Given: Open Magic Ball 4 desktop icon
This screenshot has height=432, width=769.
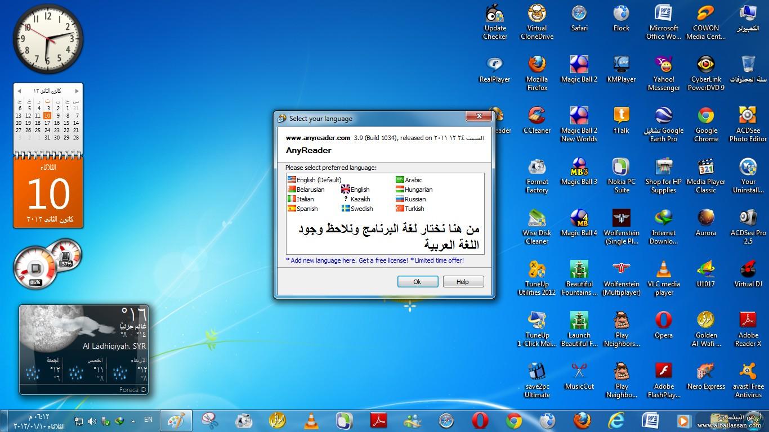Looking at the screenshot, I should (579, 223).
